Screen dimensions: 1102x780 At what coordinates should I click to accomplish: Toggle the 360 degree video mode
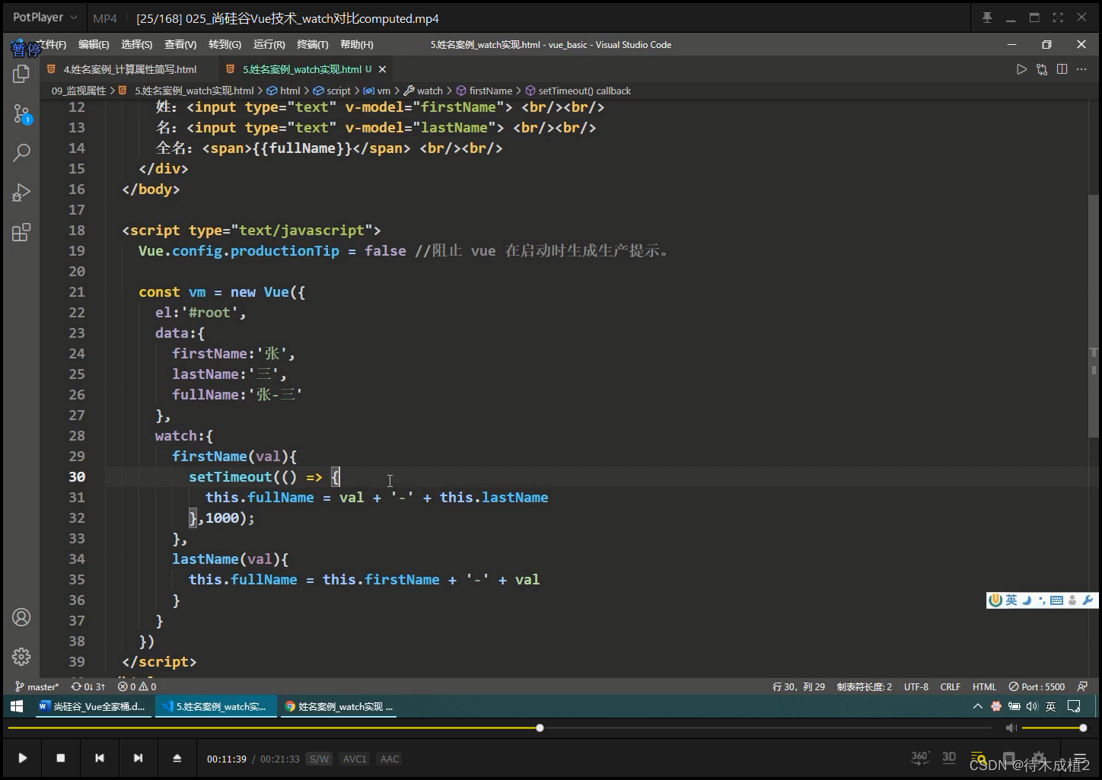920,757
